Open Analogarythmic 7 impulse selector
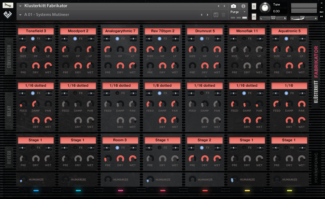This screenshot has width=325, height=199. point(120,31)
